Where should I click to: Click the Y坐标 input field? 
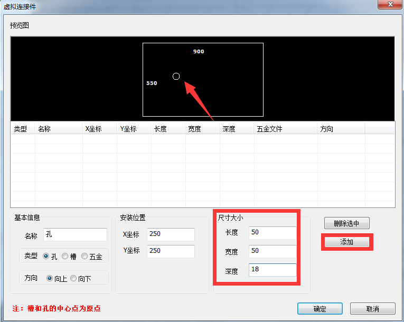pyautogui.click(x=171, y=251)
